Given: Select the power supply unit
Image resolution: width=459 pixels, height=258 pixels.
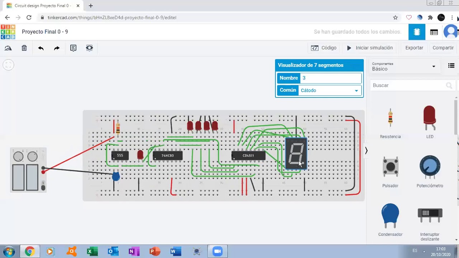Looking at the screenshot, I should [x=28, y=170].
